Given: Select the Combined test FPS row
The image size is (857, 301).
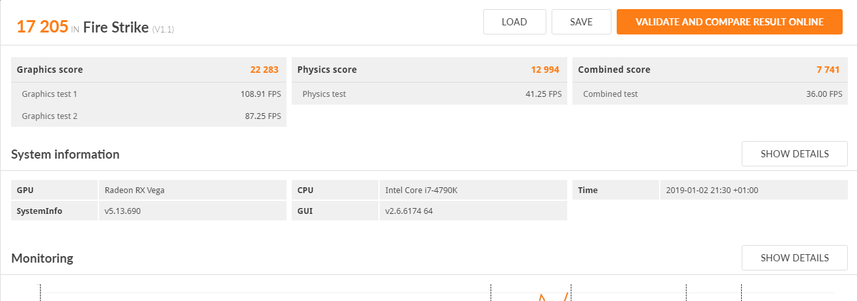Looking at the screenshot, I should click(x=710, y=94).
